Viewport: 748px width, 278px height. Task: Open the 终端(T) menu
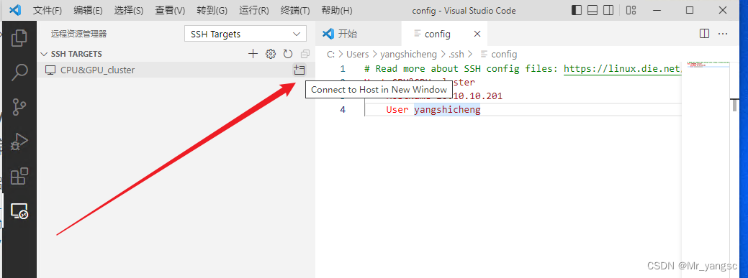[x=295, y=10]
